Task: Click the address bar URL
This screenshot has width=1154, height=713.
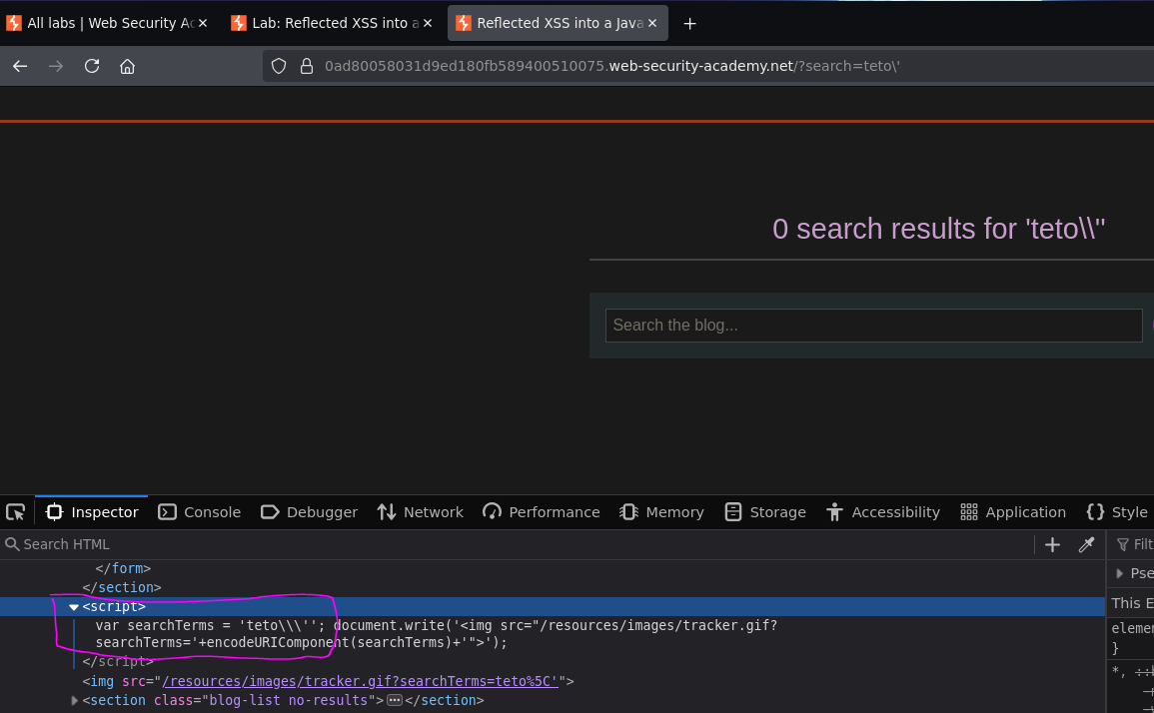Action: pyautogui.click(x=612, y=66)
